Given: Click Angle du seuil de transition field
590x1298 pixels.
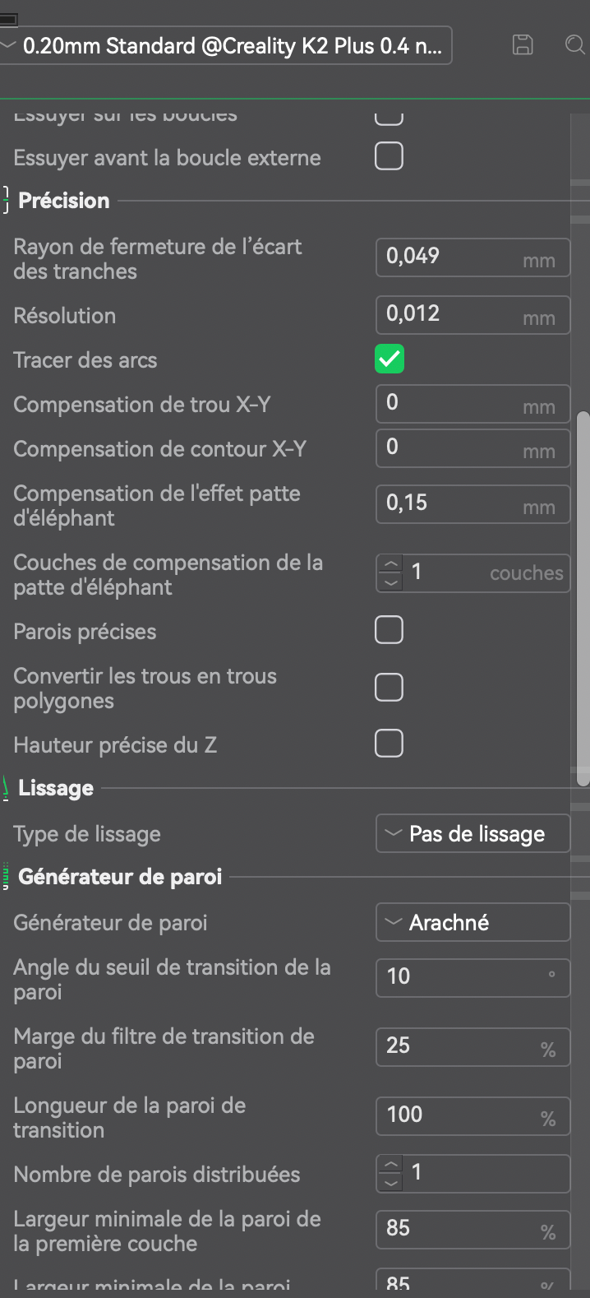Looking at the screenshot, I should 473,977.
